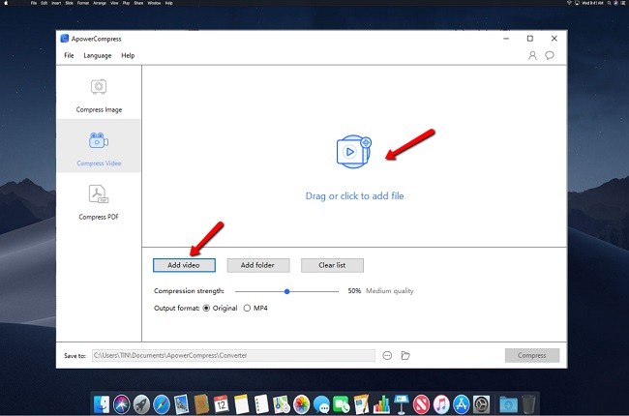Launch Siri from the dock
The image size is (629, 416).
click(x=122, y=404)
